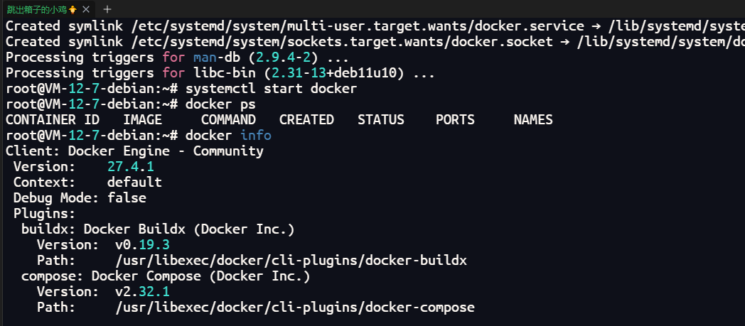Close the 跳出箱子的小鸡 terminal tab

[86, 9]
